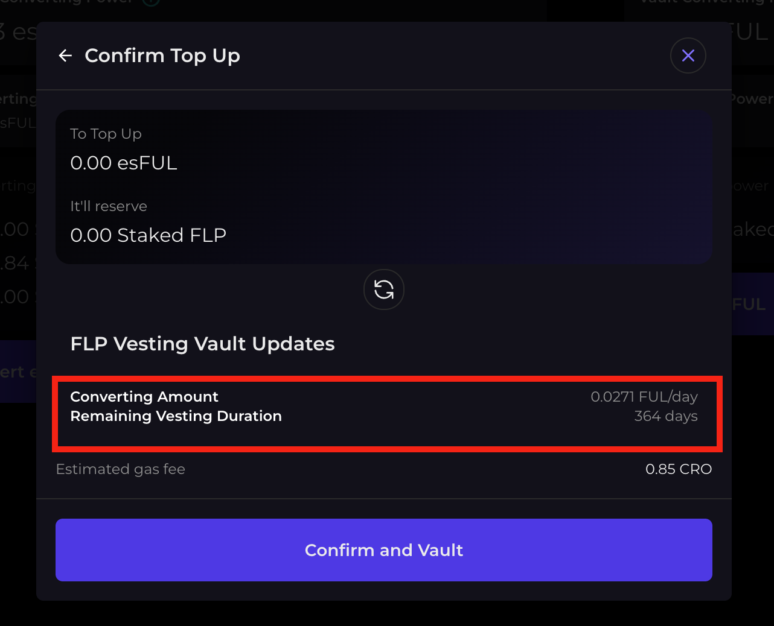Select the 0.85 CRO gas fee value
This screenshot has height=626, width=774.
(x=678, y=469)
